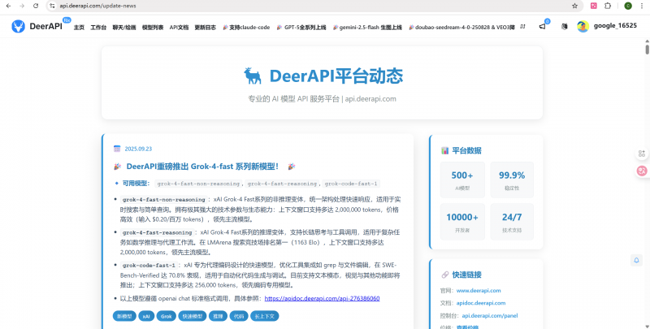This screenshot has height=329, width=650.
Task: Open 模型列表 navigation item
Action: tap(152, 27)
